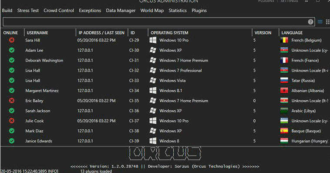This screenshot has height=173, width=330.
Task: Click Sarah Jackson's online status icon
Action: pyautogui.click(x=12, y=111)
